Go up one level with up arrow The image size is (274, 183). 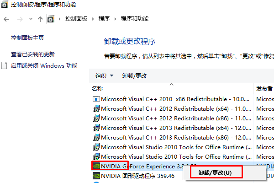coord(40,19)
